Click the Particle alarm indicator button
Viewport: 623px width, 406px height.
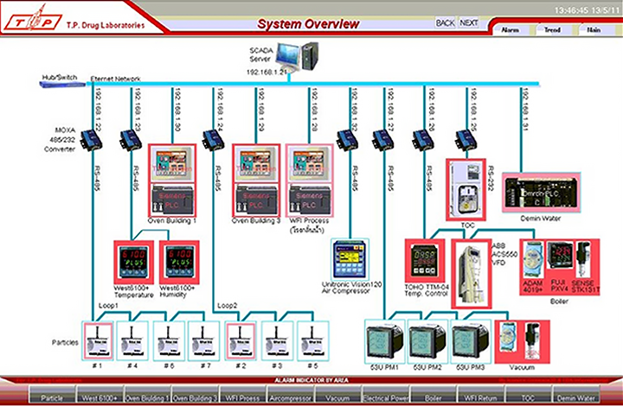coord(52,398)
